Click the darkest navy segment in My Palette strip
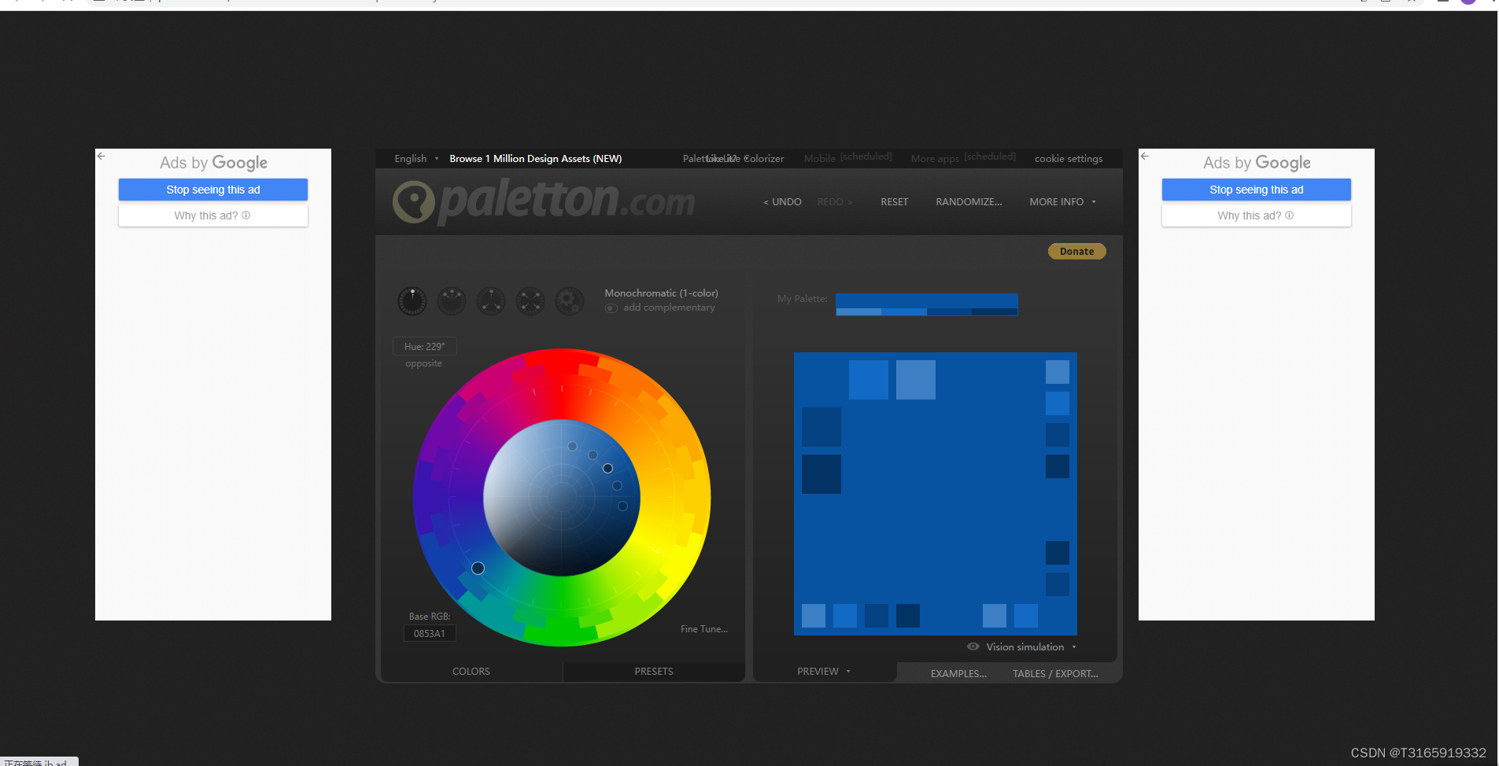The height and width of the screenshot is (766, 1499). point(995,312)
